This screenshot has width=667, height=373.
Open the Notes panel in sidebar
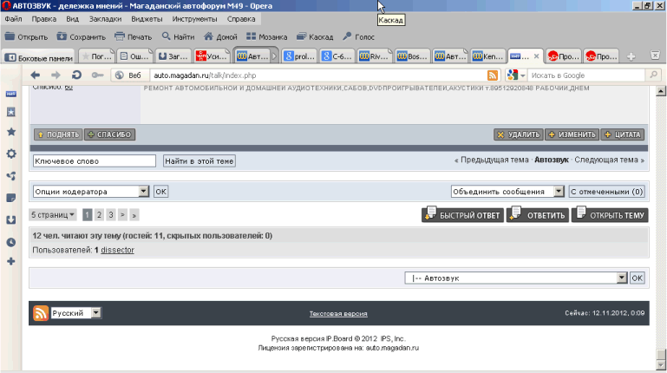point(11,197)
